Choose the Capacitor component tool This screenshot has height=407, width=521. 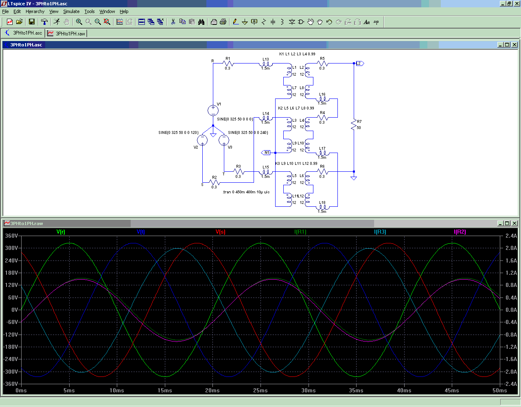coord(273,22)
